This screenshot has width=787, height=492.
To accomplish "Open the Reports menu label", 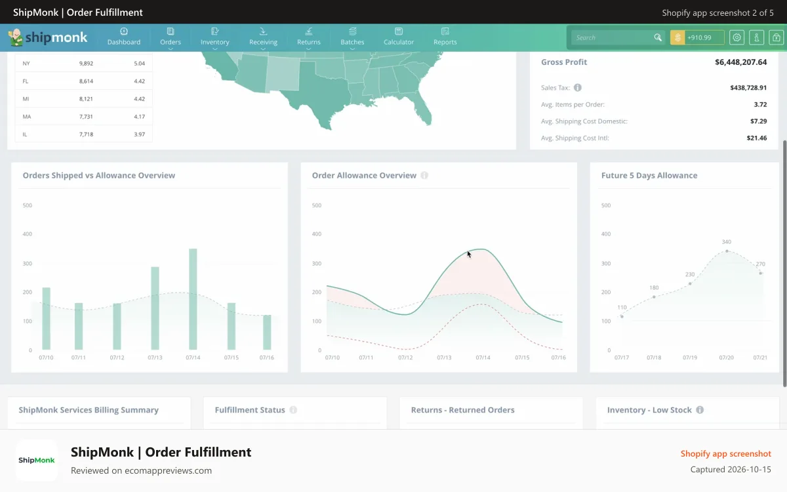I will tap(445, 42).
